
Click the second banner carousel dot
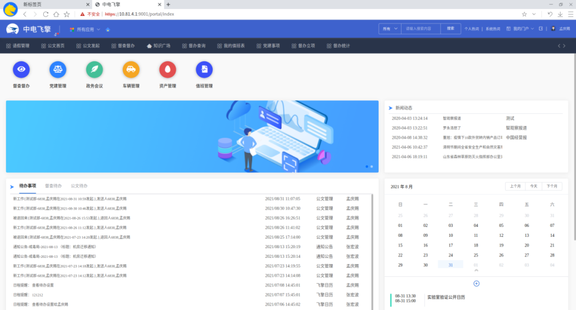[x=372, y=166]
